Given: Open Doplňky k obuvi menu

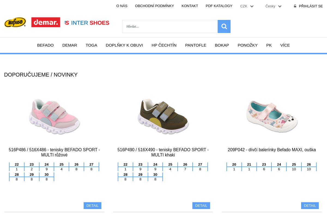Looking at the screenshot, I should click(124, 45).
